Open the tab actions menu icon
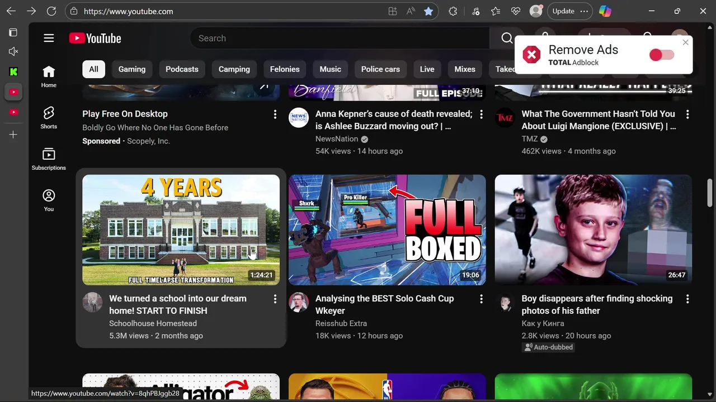This screenshot has height=402, width=716. click(13, 32)
